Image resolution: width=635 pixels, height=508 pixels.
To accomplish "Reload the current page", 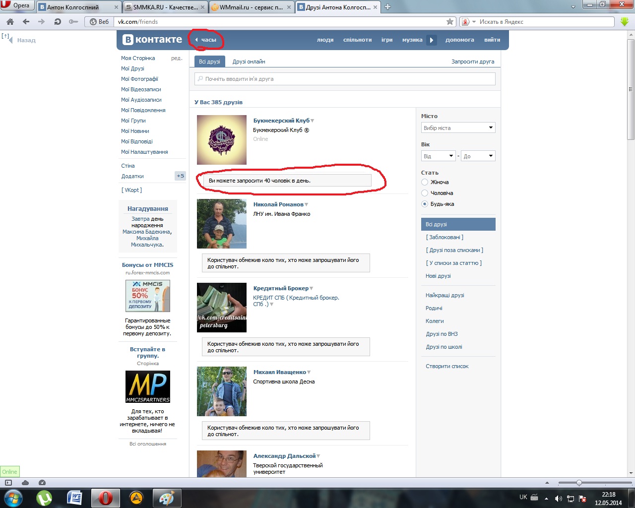I will pos(58,22).
